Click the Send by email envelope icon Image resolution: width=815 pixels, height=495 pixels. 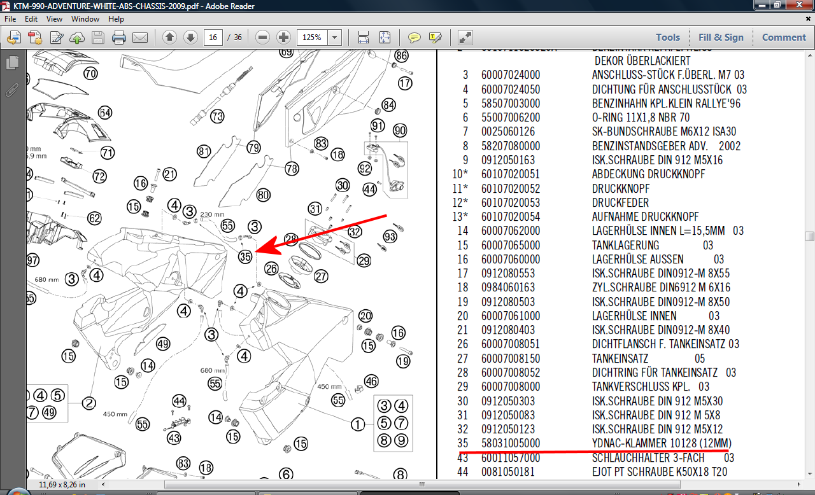click(x=139, y=37)
